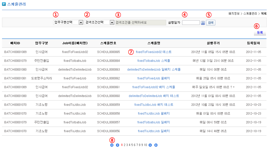Go to page 10 in pagination
The width and height of the screenshot is (269, 151).
click(x=145, y=145)
